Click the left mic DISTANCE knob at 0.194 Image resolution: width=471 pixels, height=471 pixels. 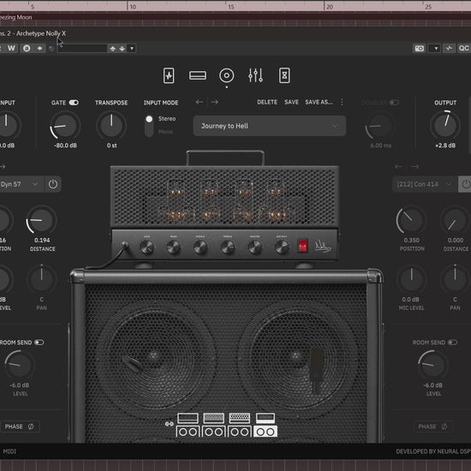tap(41, 220)
